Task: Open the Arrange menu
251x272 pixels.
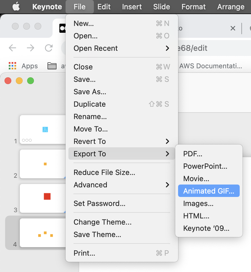Action: click(231, 7)
